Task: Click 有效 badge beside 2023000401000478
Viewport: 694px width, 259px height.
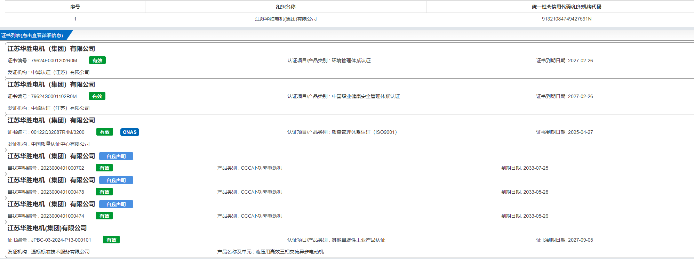Action: point(104,192)
